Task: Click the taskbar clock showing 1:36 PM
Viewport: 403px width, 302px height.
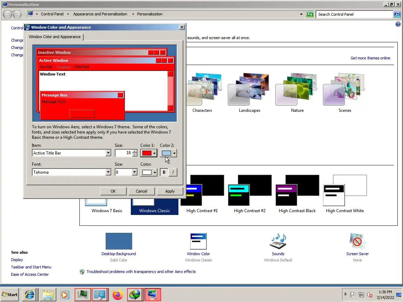Action: [385, 295]
